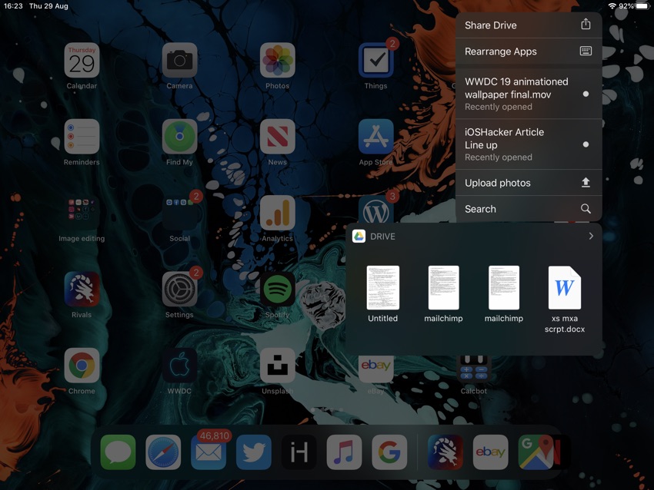Open the Photos app
The width and height of the screenshot is (654, 490).
tap(277, 61)
